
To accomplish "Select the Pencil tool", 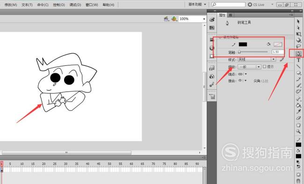I will tap(298, 79).
